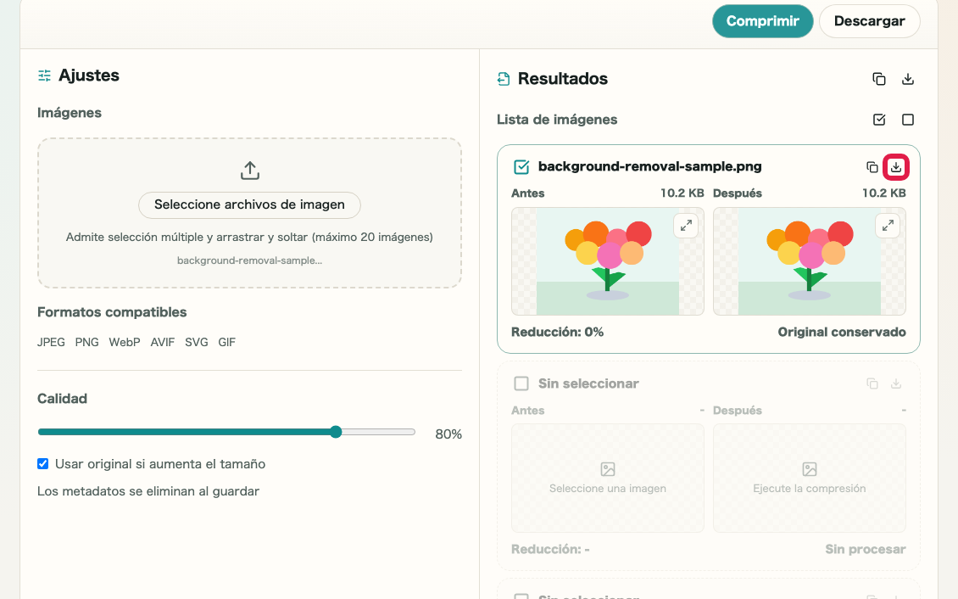Click 'Seleccione archivos de imagen' button
The image size is (958, 599).
(249, 204)
